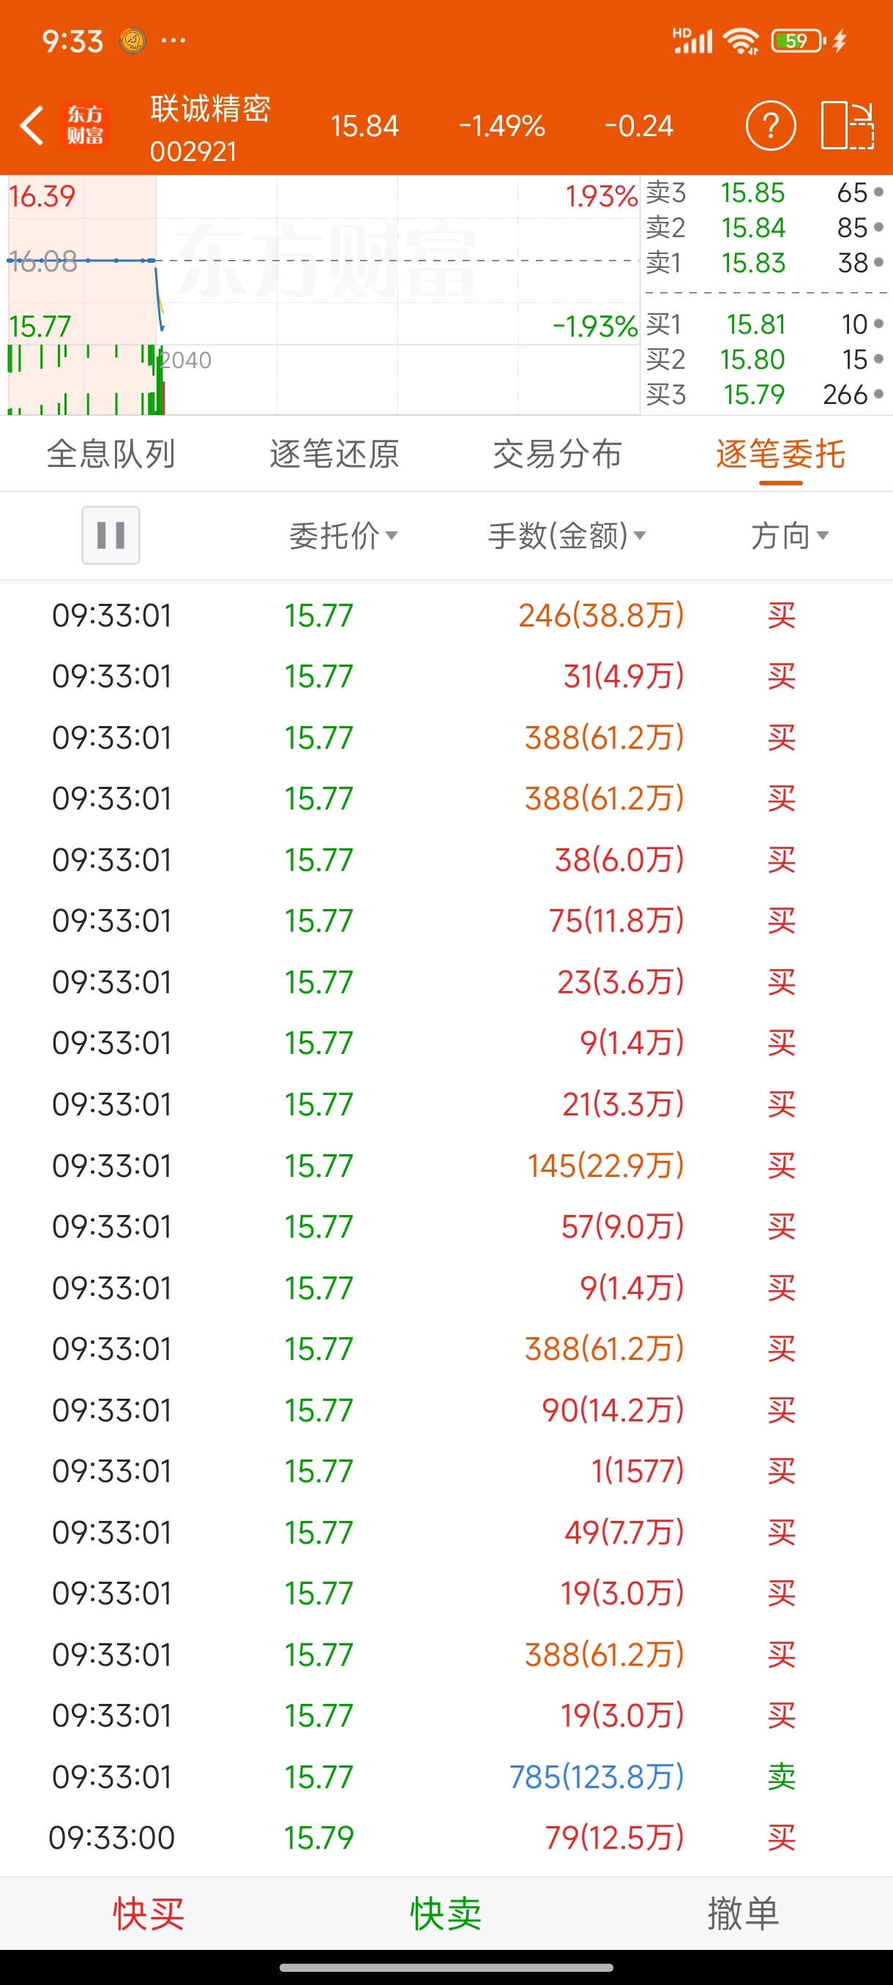
Task: Open the help question mark icon
Action: point(771,126)
